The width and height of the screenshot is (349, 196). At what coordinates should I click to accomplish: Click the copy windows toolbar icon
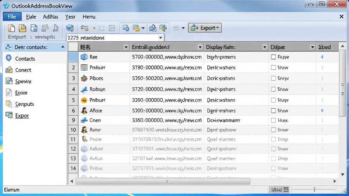(126, 28)
